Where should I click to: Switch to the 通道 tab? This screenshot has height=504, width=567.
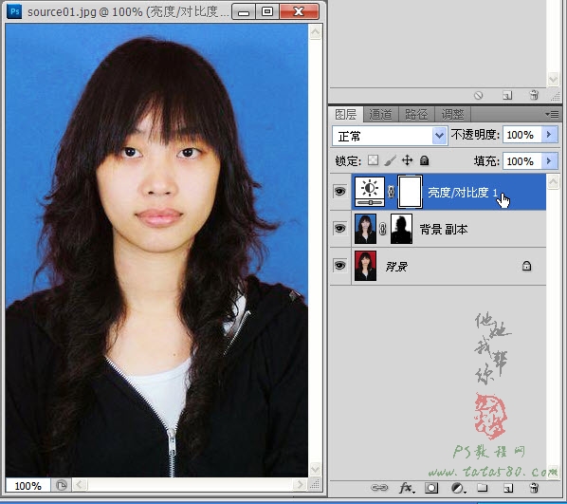(x=380, y=115)
